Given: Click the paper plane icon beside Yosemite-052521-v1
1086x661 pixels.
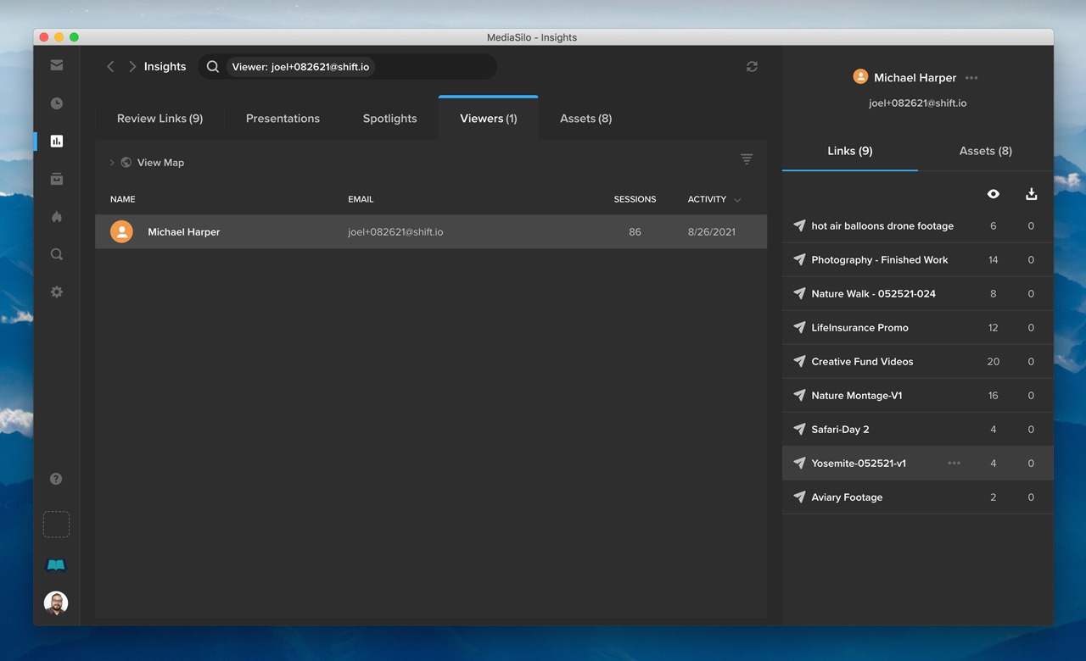Looking at the screenshot, I should point(798,463).
